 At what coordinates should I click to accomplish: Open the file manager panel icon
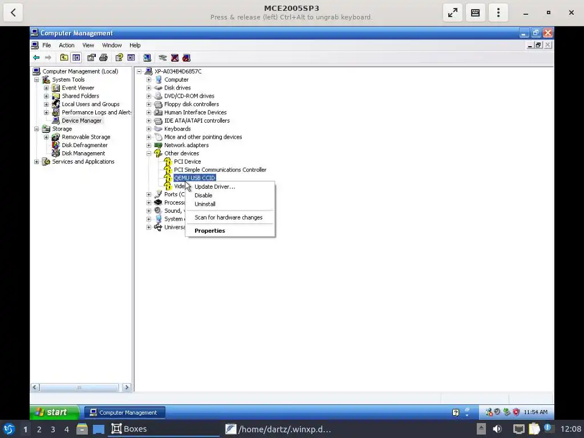point(82,429)
